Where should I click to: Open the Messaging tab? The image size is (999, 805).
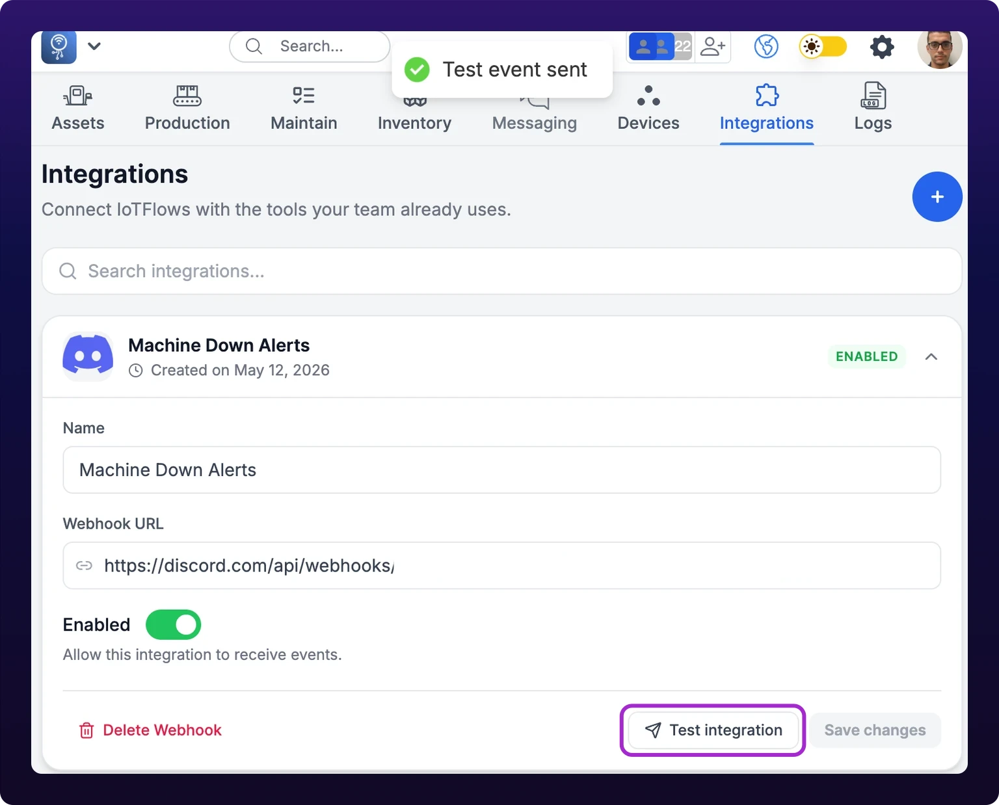click(535, 116)
